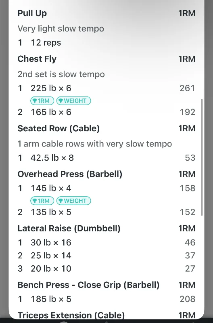Tap the WEIGHT trophy badge under Chest Fly

pos(74,101)
